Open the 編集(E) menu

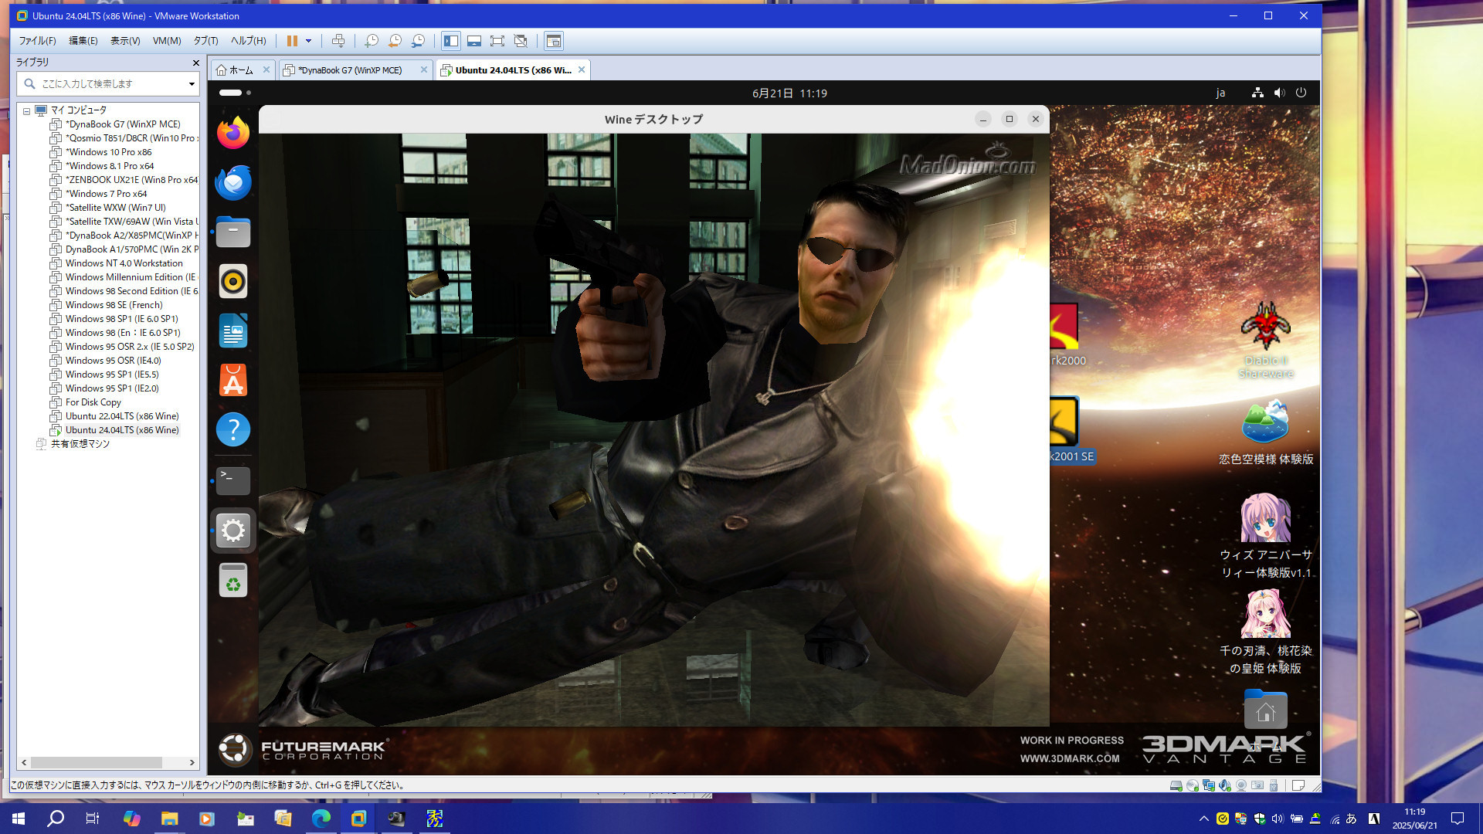[x=83, y=41]
